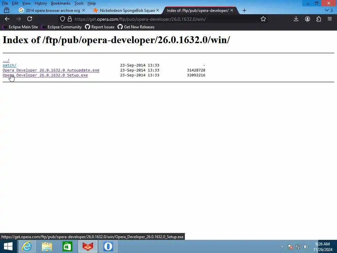The width and height of the screenshot is (337, 253).
Task: Download Opera_Developer_26.0.1632.0_Autoupdate.exe
Action: click(x=51, y=70)
